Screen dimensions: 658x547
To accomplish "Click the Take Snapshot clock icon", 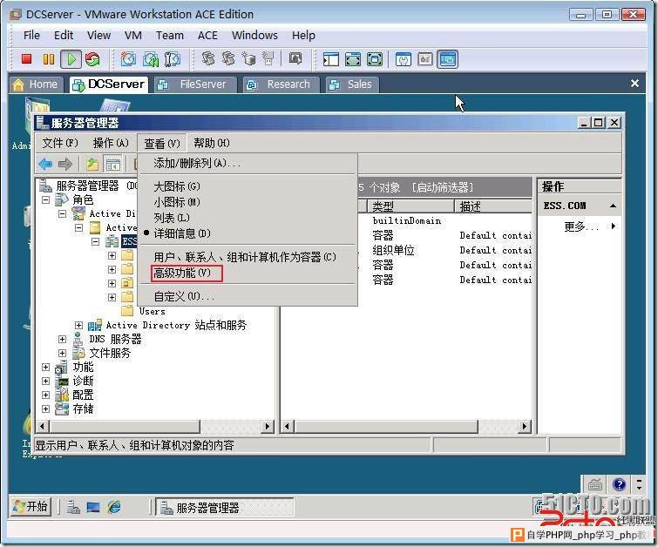I will click(128, 59).
